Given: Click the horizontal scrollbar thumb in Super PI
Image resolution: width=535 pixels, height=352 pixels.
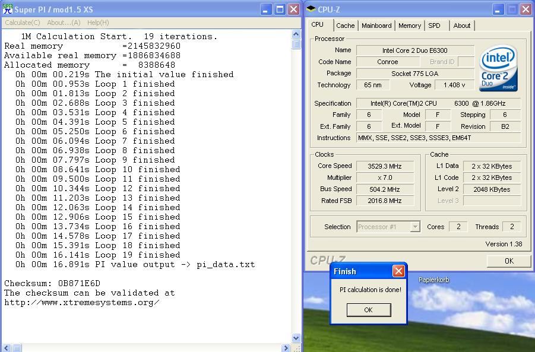Looking at the screenshot, I should (x=17, y=348).
